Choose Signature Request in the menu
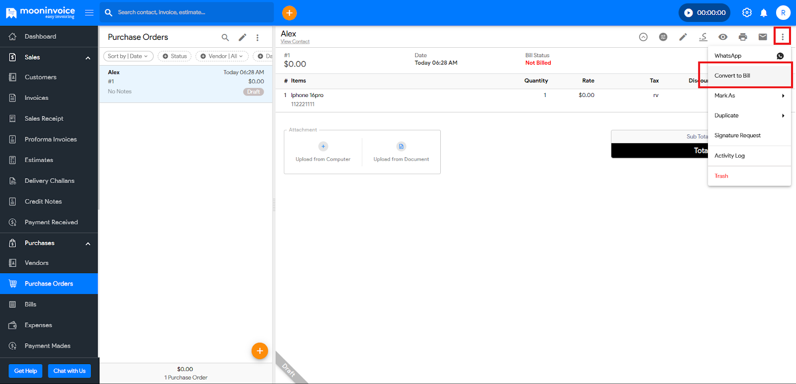 pos(749,135)
